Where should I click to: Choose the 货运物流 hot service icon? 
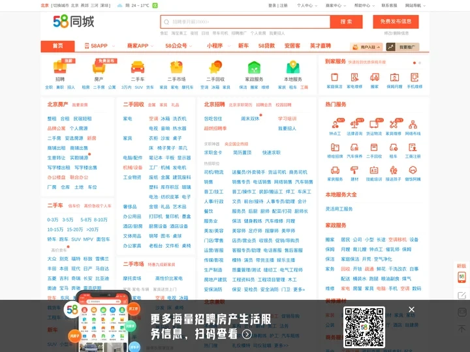click(374, 124)
